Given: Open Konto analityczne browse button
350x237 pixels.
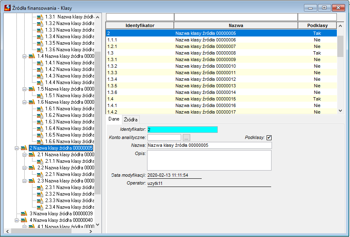Looking at the screenshot, I should pyautogui.click(x=187, y=138).
